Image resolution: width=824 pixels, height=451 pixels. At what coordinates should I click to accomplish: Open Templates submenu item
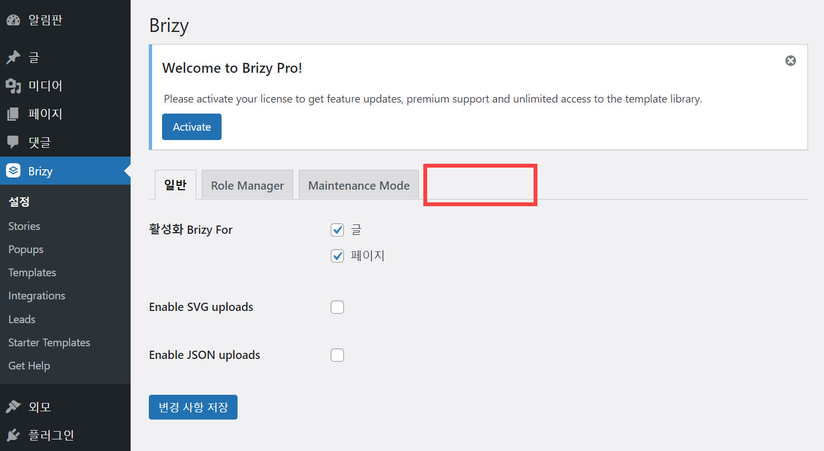pos(32,272)
